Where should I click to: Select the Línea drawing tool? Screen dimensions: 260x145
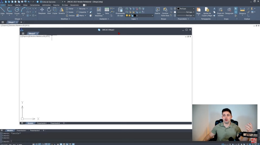tap(2, 11)
